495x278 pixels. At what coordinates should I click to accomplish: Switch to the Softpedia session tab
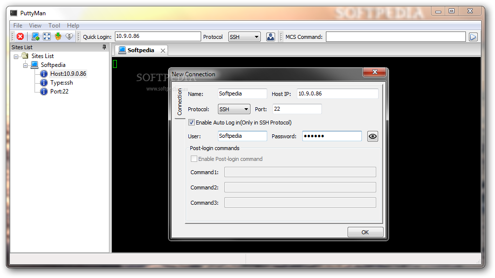click(141, 50)
